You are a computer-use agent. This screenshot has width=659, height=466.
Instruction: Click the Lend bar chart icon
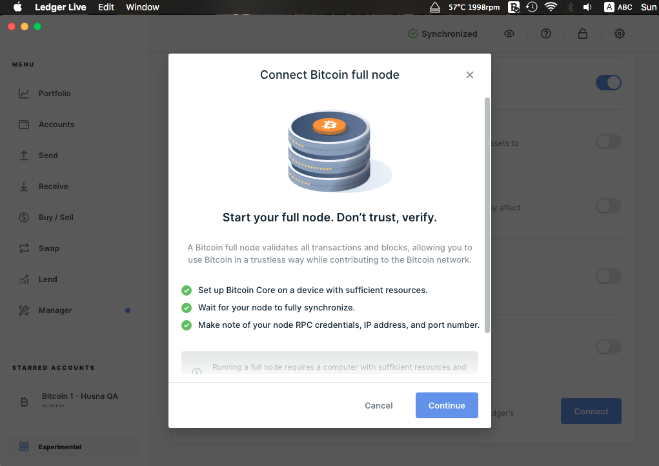(x=24, y=279)
